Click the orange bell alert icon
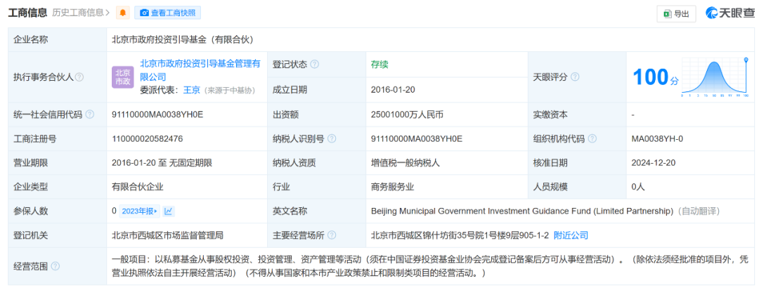759x288 pixels. [123, 13]
